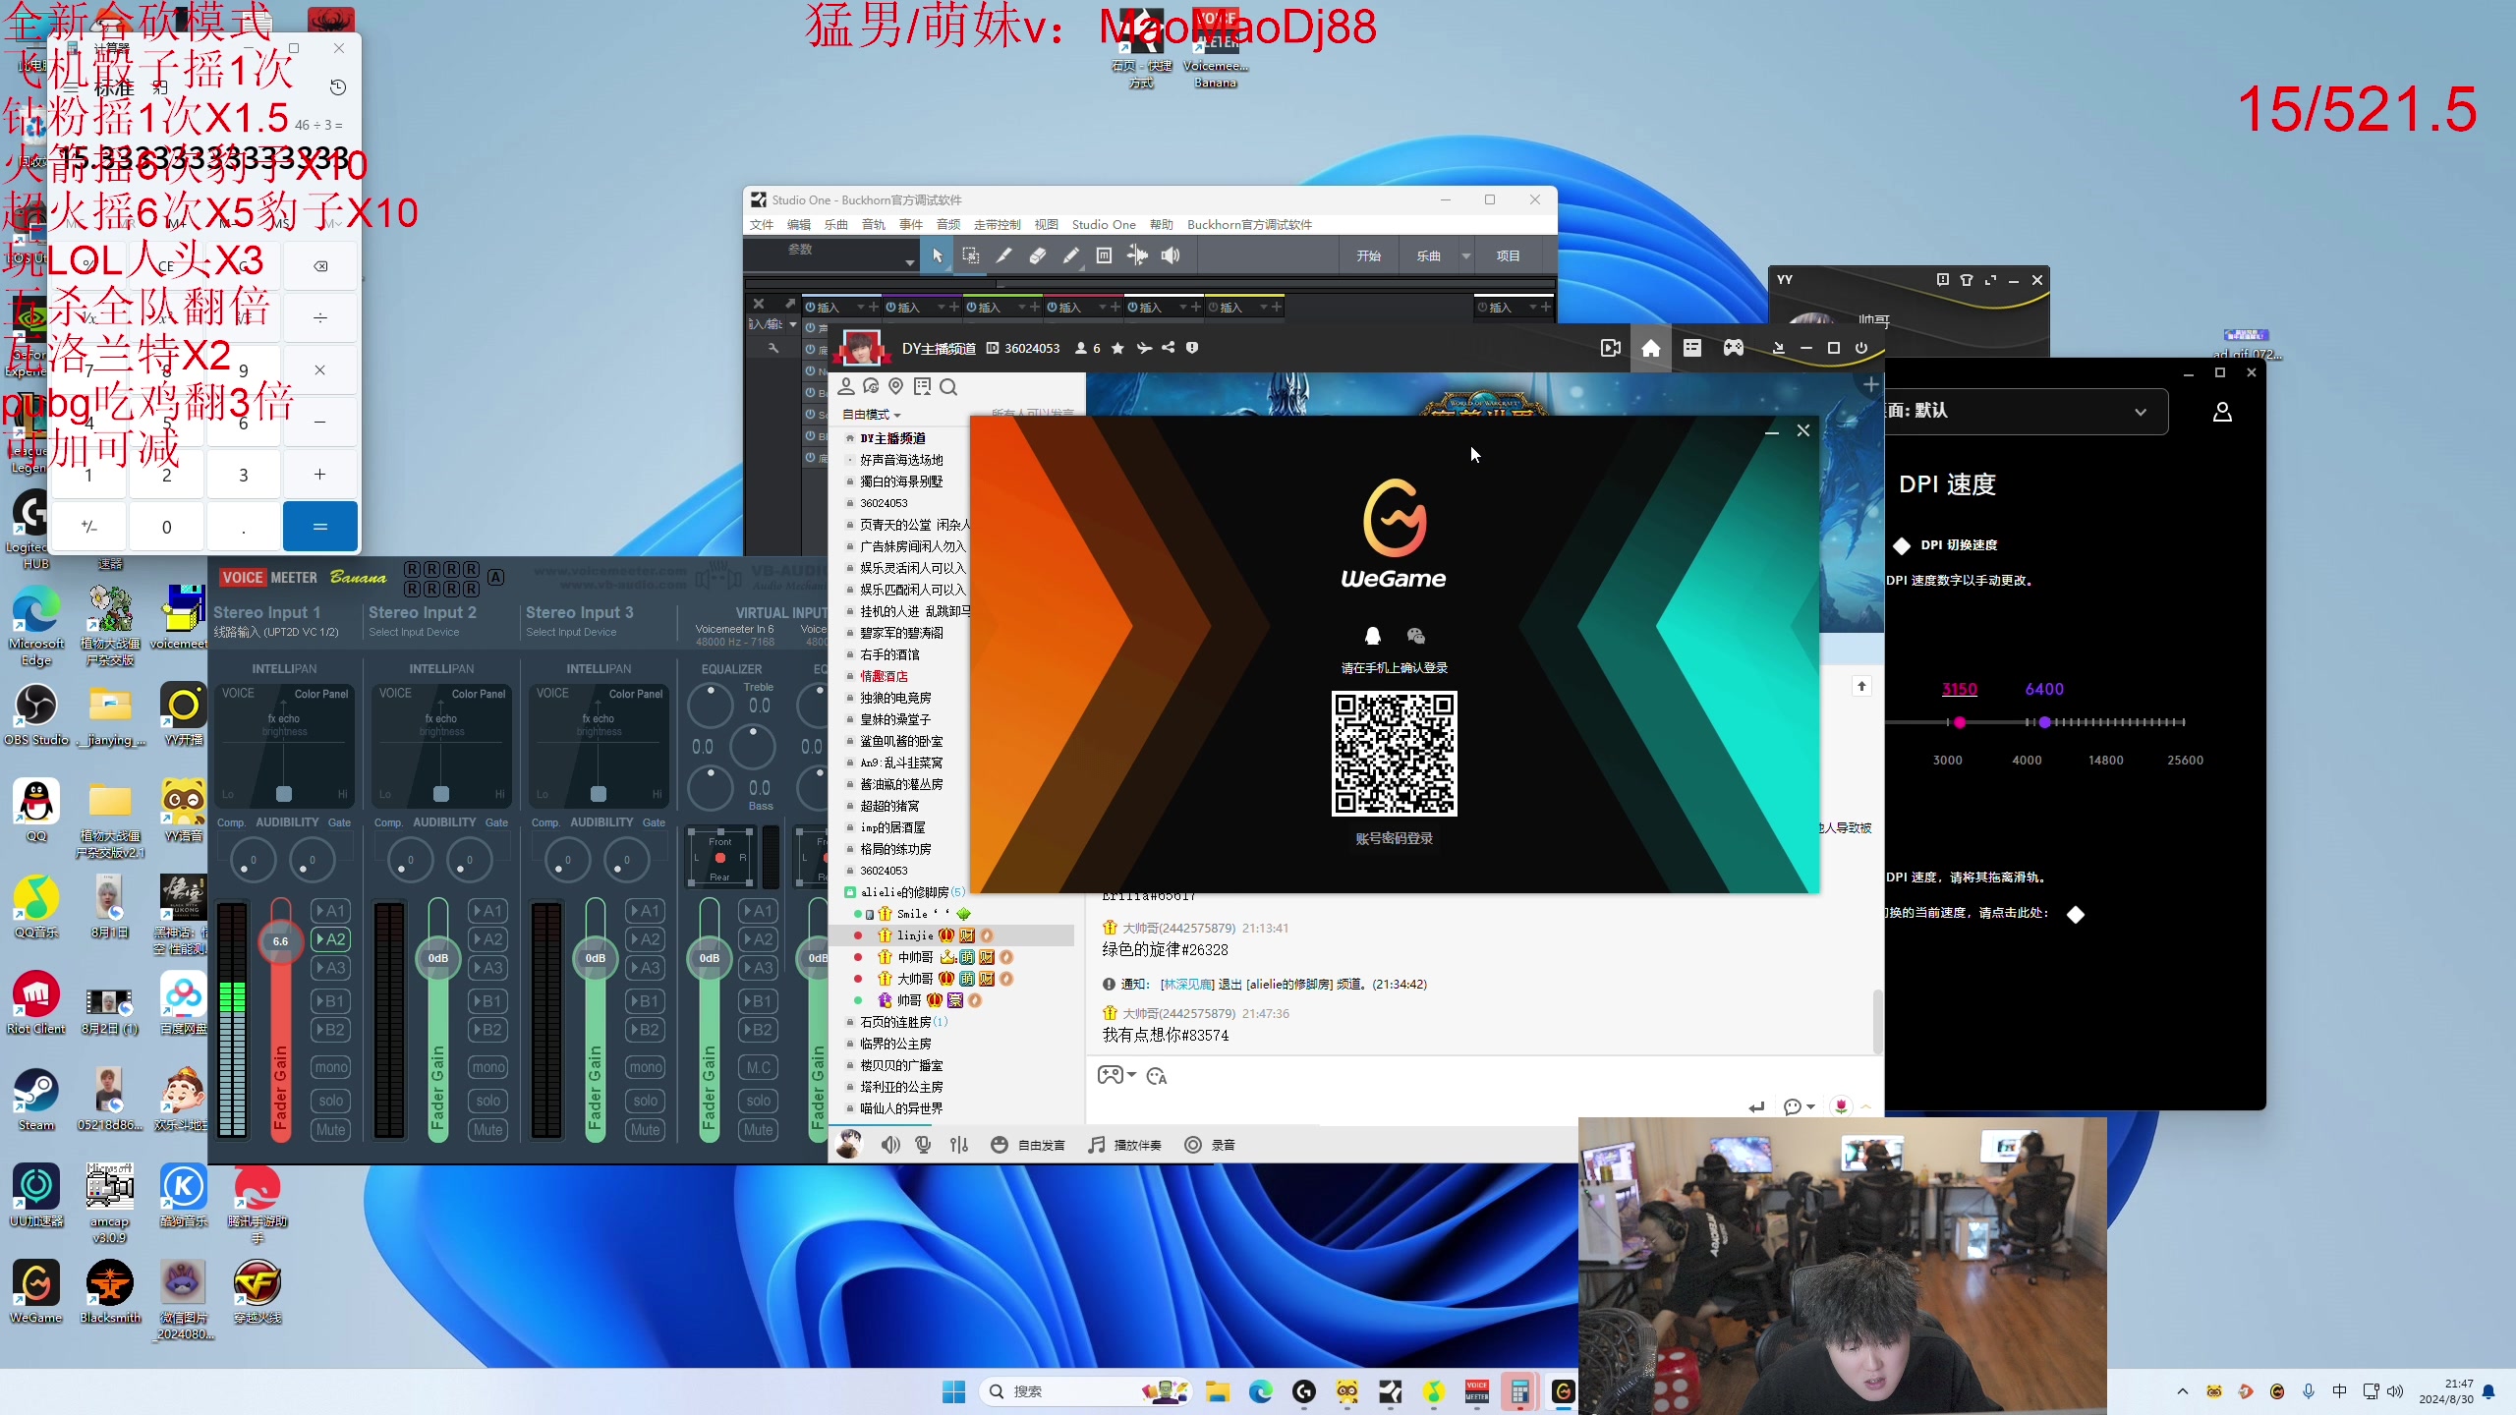Mute Stereo Input 2 in Voicemeeter
The height and width of the screenshot is (1415, 2516).
[x=488, y=1130]
